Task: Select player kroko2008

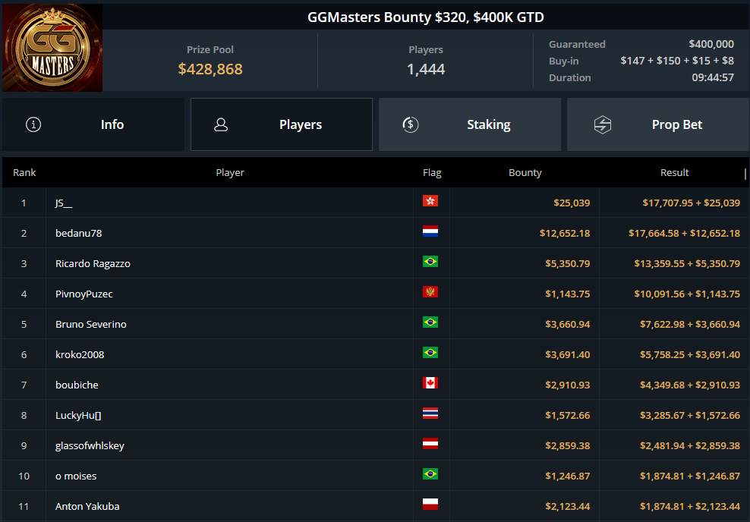Action: (x=80, y=354)
